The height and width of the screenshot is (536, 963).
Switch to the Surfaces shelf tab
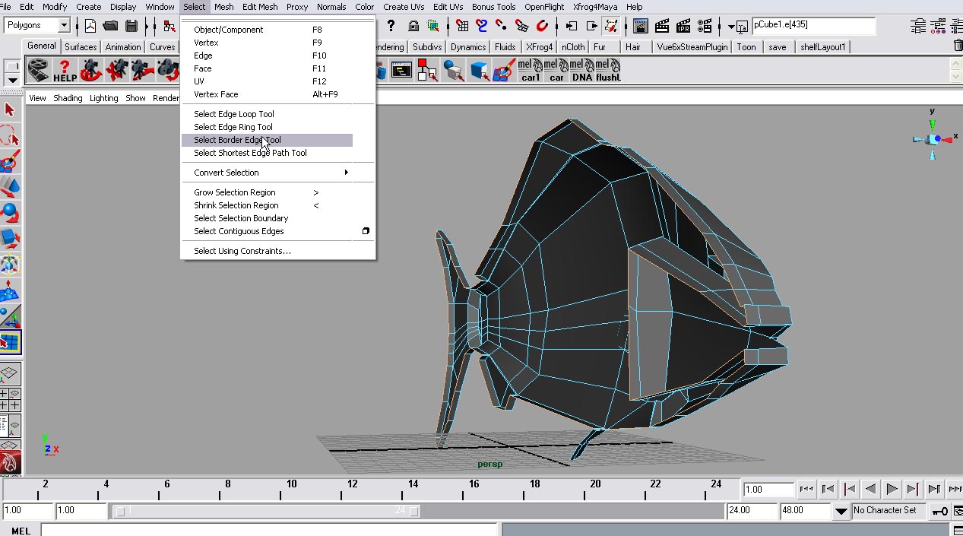(x=81, y=47)
